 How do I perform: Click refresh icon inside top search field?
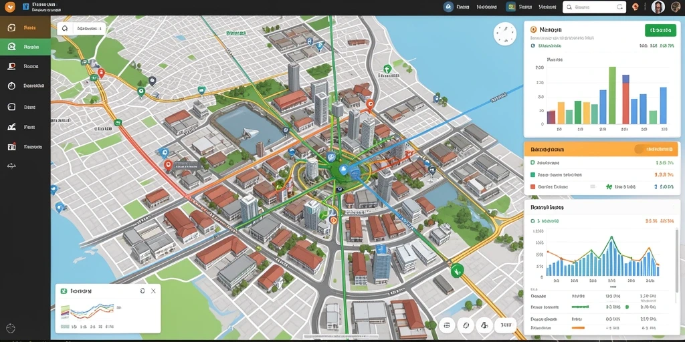(619, 7)
